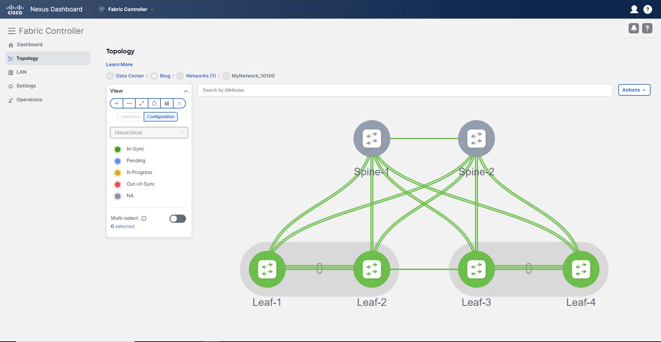This screenshot has width=661, height=342.
Task: Click the Spine-1 label
Action: [372, 172]
